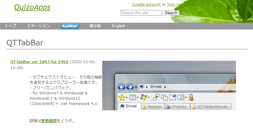
Task: Click the green arrow window icon
Action: click(x=156, y=97)
